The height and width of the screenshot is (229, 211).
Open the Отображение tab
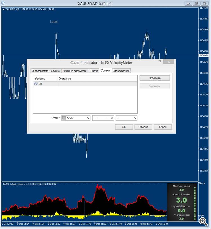[x=121, y=71]
